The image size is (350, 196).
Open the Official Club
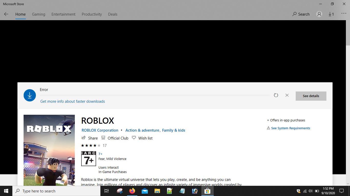(115, 138)
